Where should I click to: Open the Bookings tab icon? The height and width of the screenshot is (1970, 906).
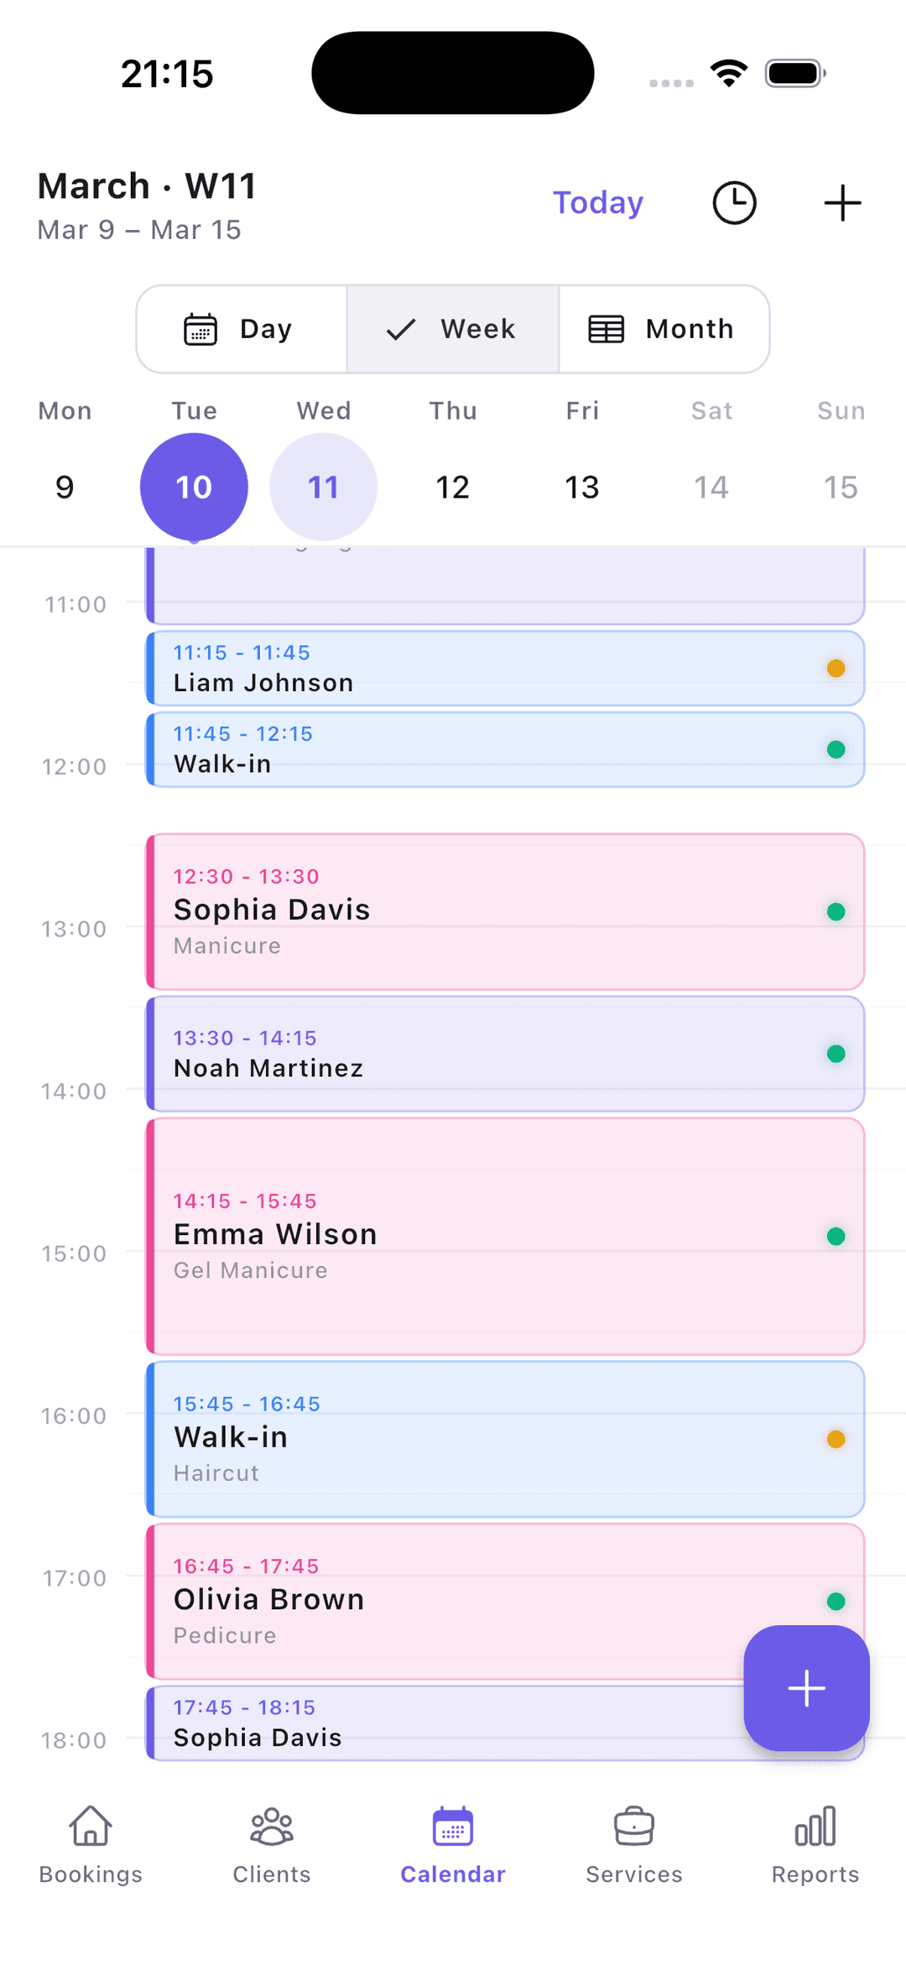(x=89, y=1846)
